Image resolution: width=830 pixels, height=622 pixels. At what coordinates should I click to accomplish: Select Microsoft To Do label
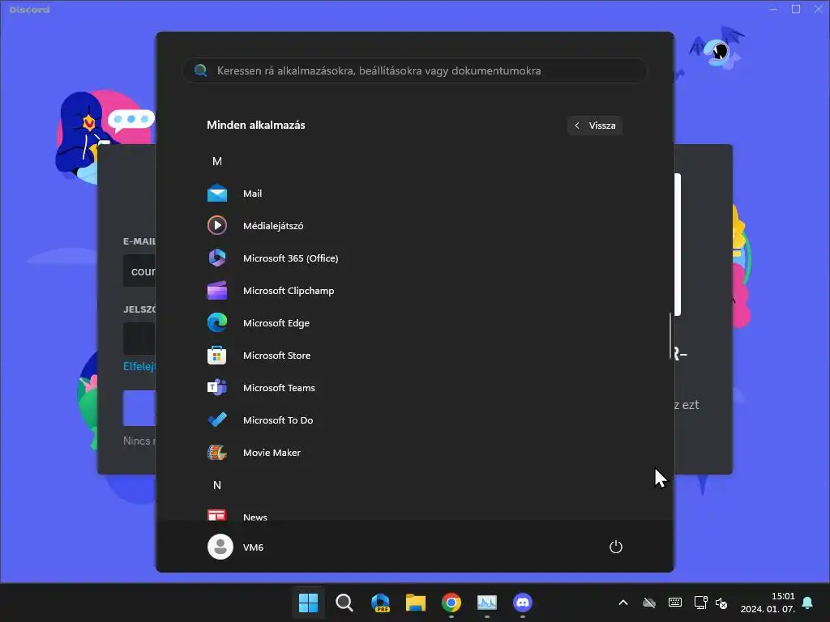(278, 420)
